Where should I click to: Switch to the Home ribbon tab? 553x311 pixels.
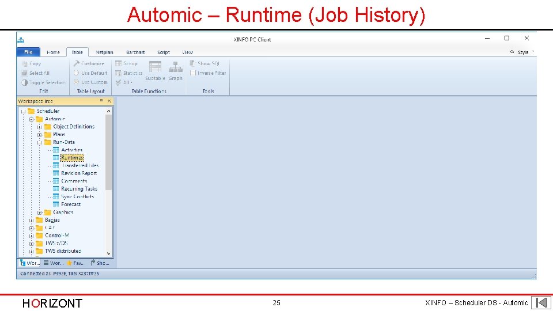click(x=53, y=52)
